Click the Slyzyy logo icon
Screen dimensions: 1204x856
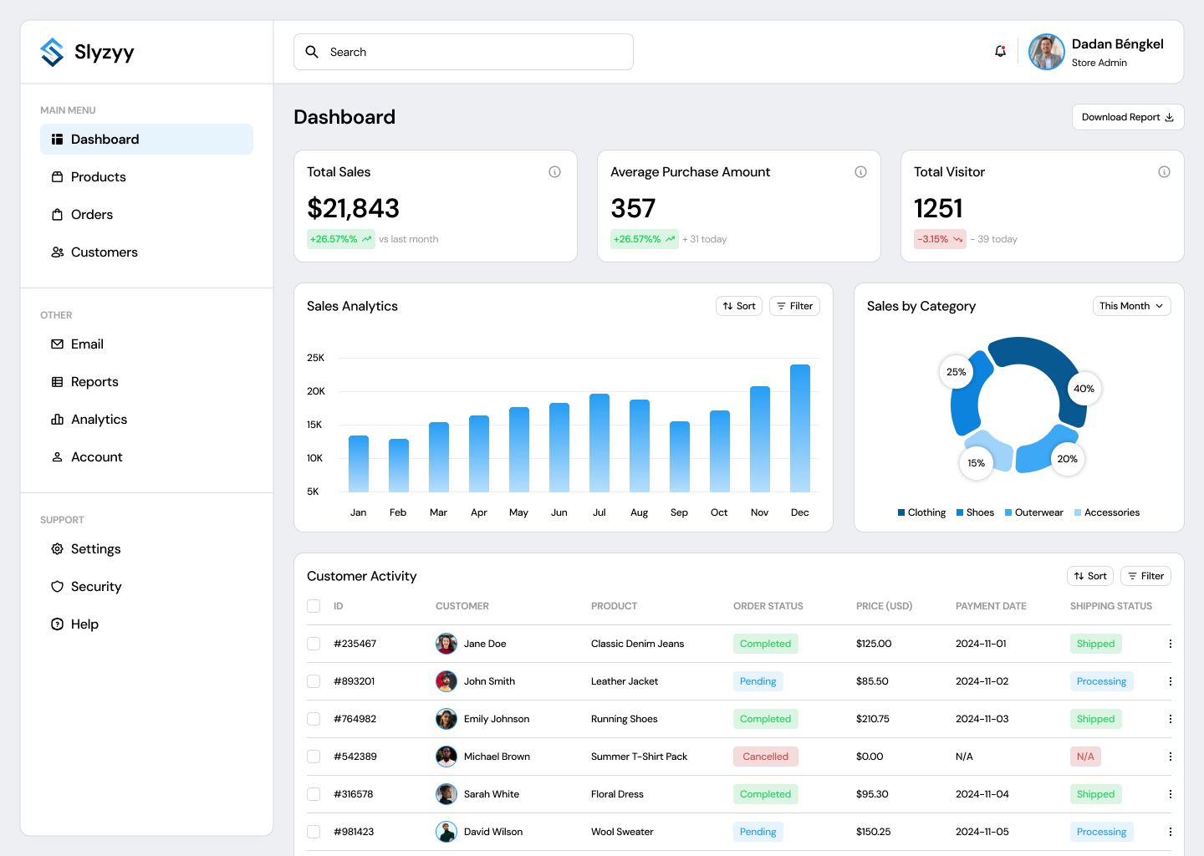[x=52, y=52]
